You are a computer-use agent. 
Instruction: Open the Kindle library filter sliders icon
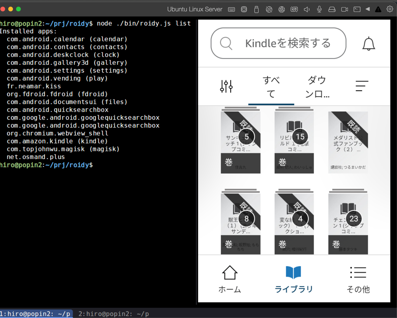(x=226, y=86)
